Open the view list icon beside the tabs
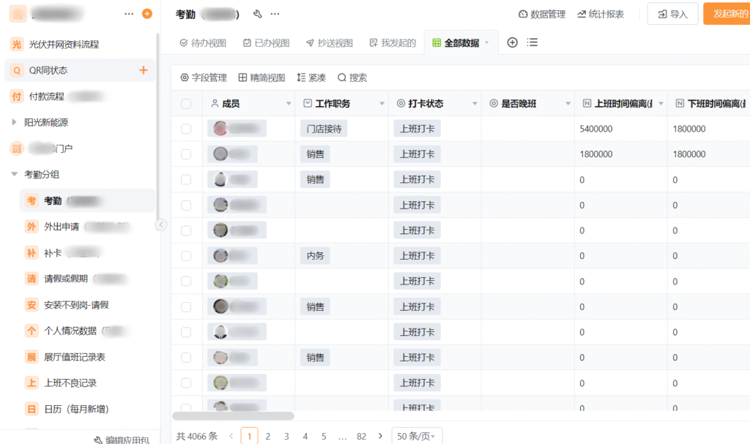 coord(532,42)
